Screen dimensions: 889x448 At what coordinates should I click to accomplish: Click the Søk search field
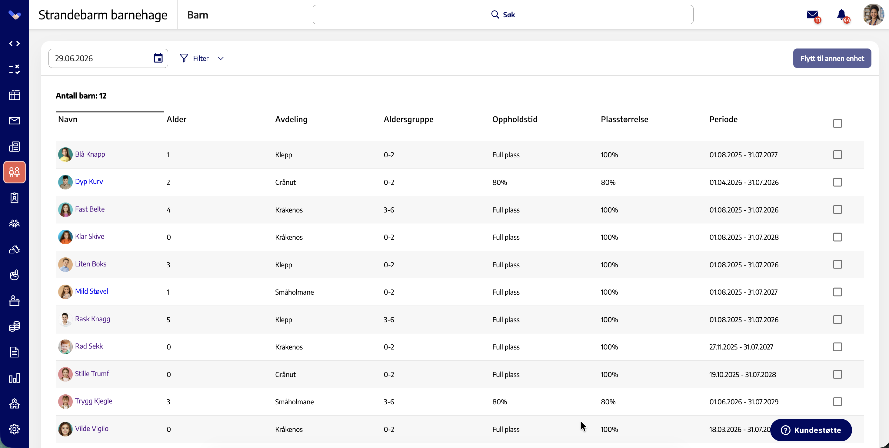click(x=503, y=15)
